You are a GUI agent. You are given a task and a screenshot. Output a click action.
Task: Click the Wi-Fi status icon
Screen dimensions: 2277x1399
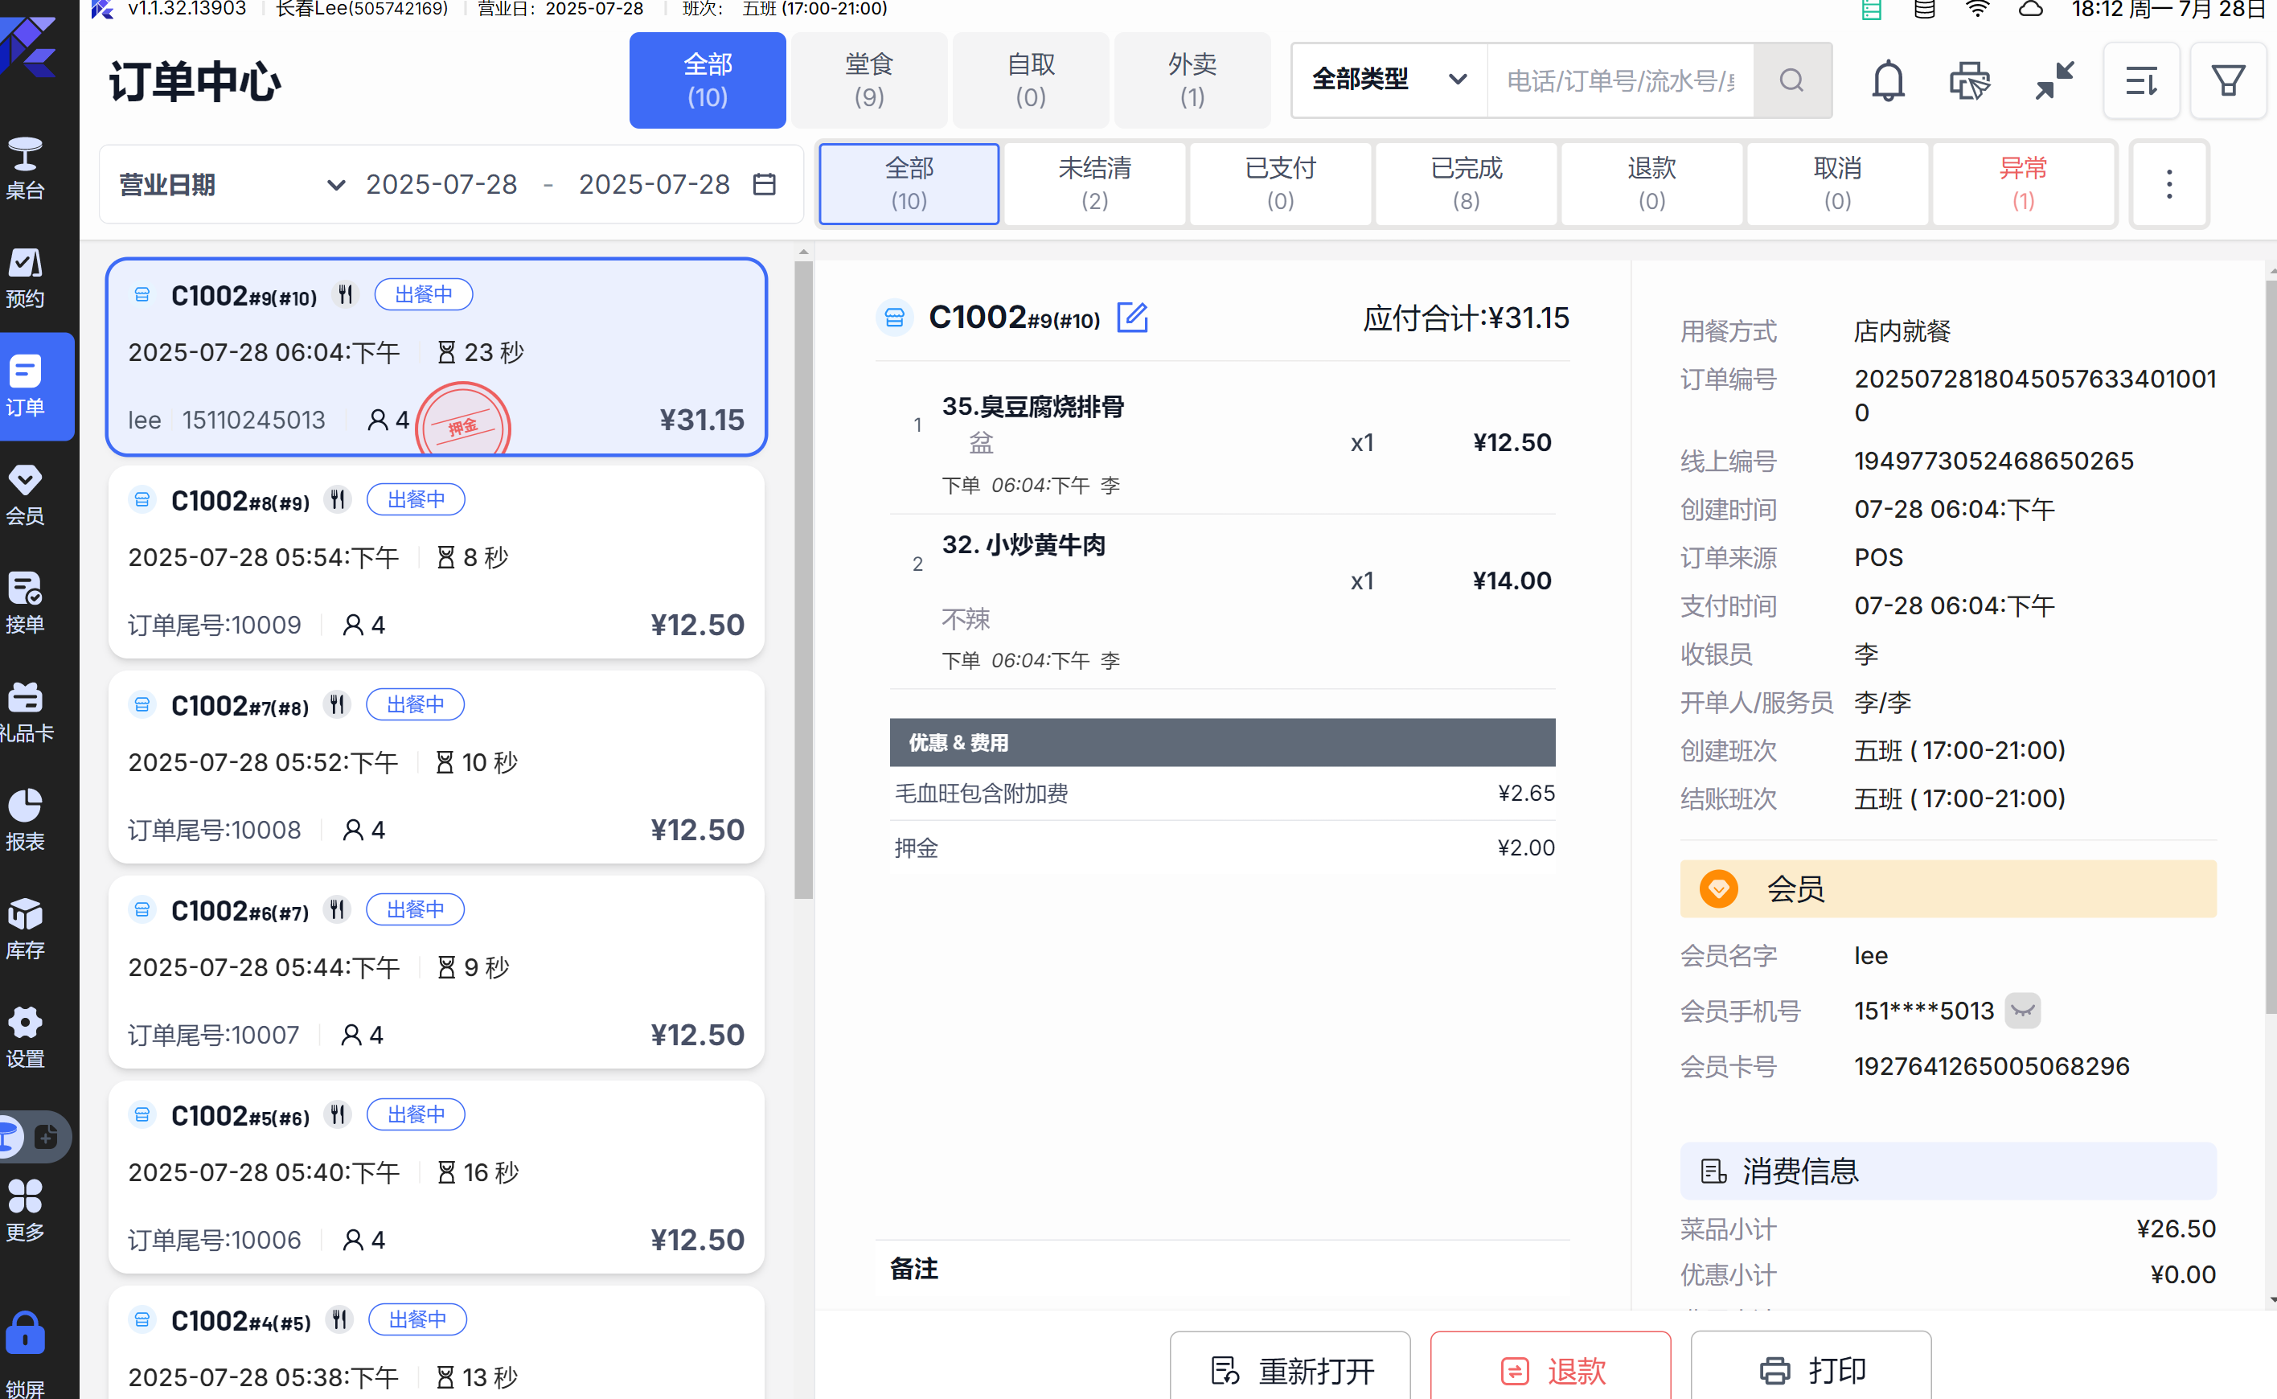tap(1977, 10)
